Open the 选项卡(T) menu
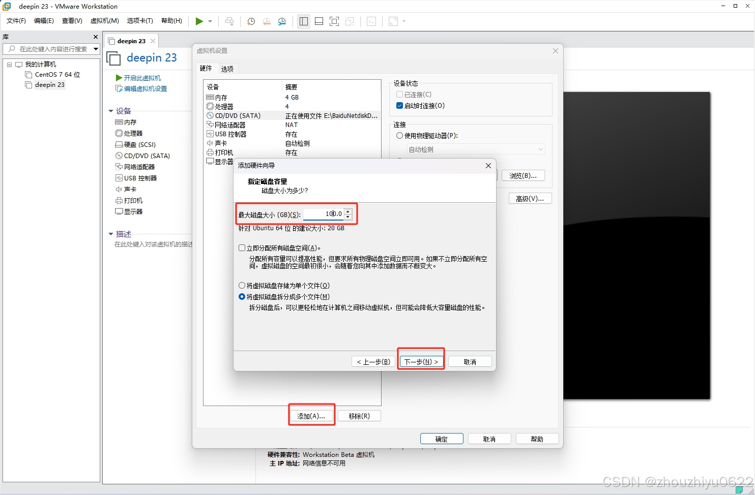The width and height of the screenshot is (755, 495). (x=140, y=21)
